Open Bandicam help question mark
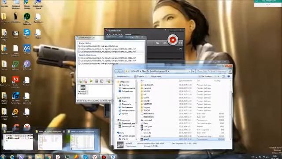The width and height of the screenshot is (282, 159). coord(165,30)
